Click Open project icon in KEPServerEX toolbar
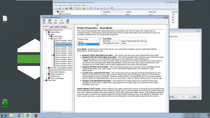 point(60,8)
